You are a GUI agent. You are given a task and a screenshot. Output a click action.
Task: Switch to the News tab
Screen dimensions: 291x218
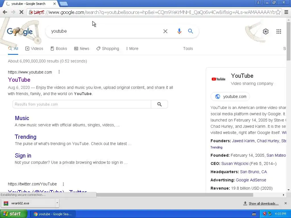point(82,49)
